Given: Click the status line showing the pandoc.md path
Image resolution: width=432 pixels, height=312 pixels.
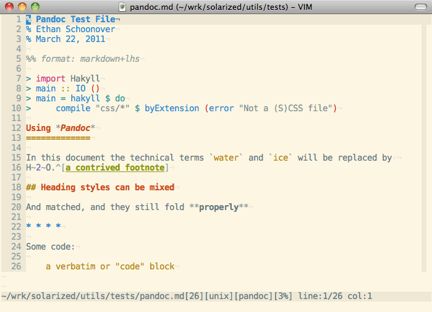Looking at the screenshot, I should 185,297.
